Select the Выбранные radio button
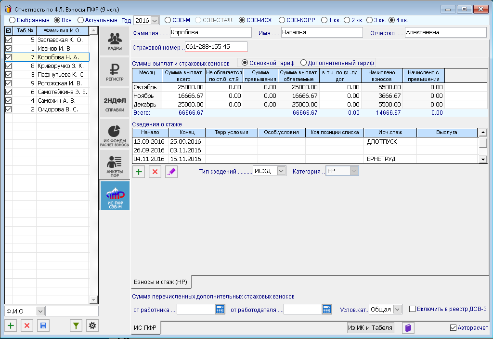This screenshot has height=339, width=493. tap(12, 20)
